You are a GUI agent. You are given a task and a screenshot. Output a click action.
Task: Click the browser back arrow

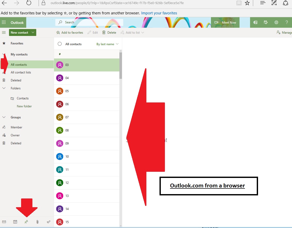(4, 3)
